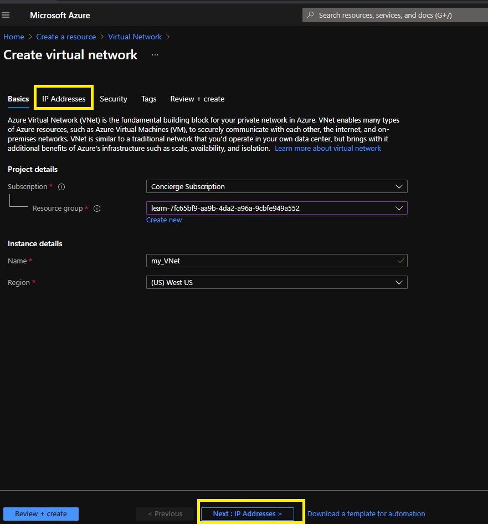Click the Instance details heading
This screenshot has width=488, height=524.
pyautogui.click(x=35, y=243)
